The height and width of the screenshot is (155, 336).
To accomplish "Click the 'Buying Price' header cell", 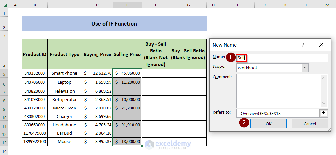I will click(97, 54).
